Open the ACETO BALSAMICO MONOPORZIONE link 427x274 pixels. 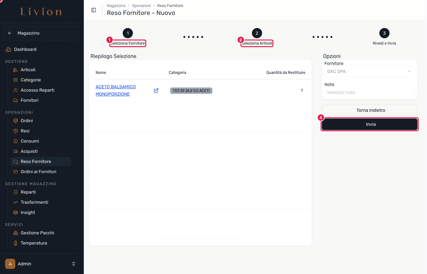click(116, 90)
